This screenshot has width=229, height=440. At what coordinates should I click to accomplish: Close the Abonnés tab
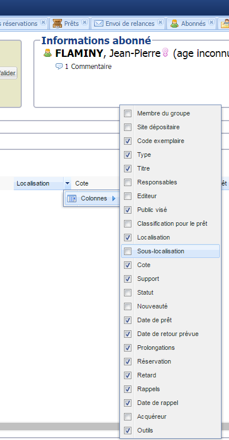click(212, 22)
